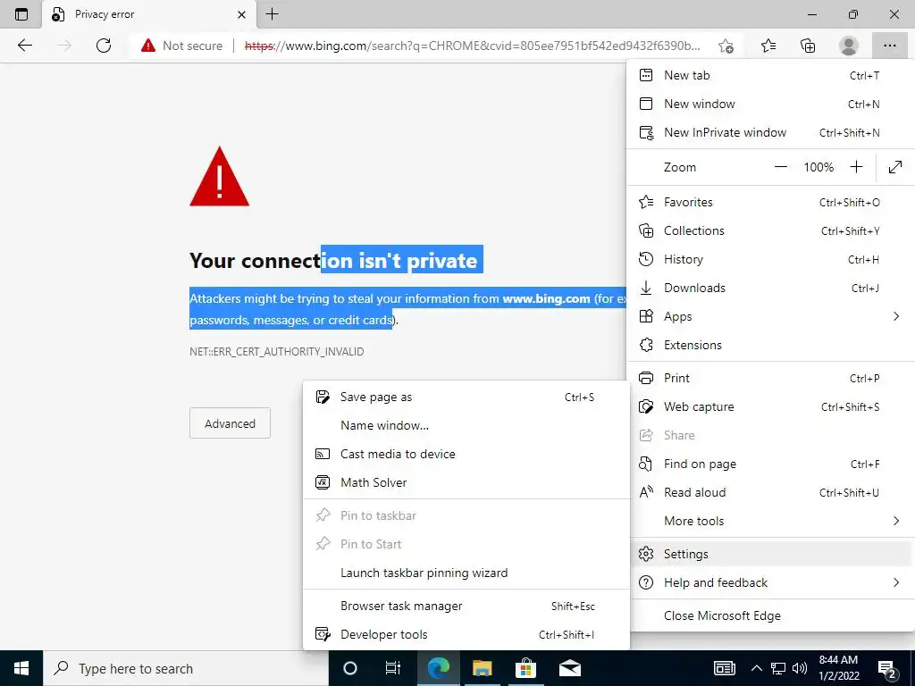Open the Favorites toolbar button
The width and height of the screenshot is (915, 686).
coord(768,46)
